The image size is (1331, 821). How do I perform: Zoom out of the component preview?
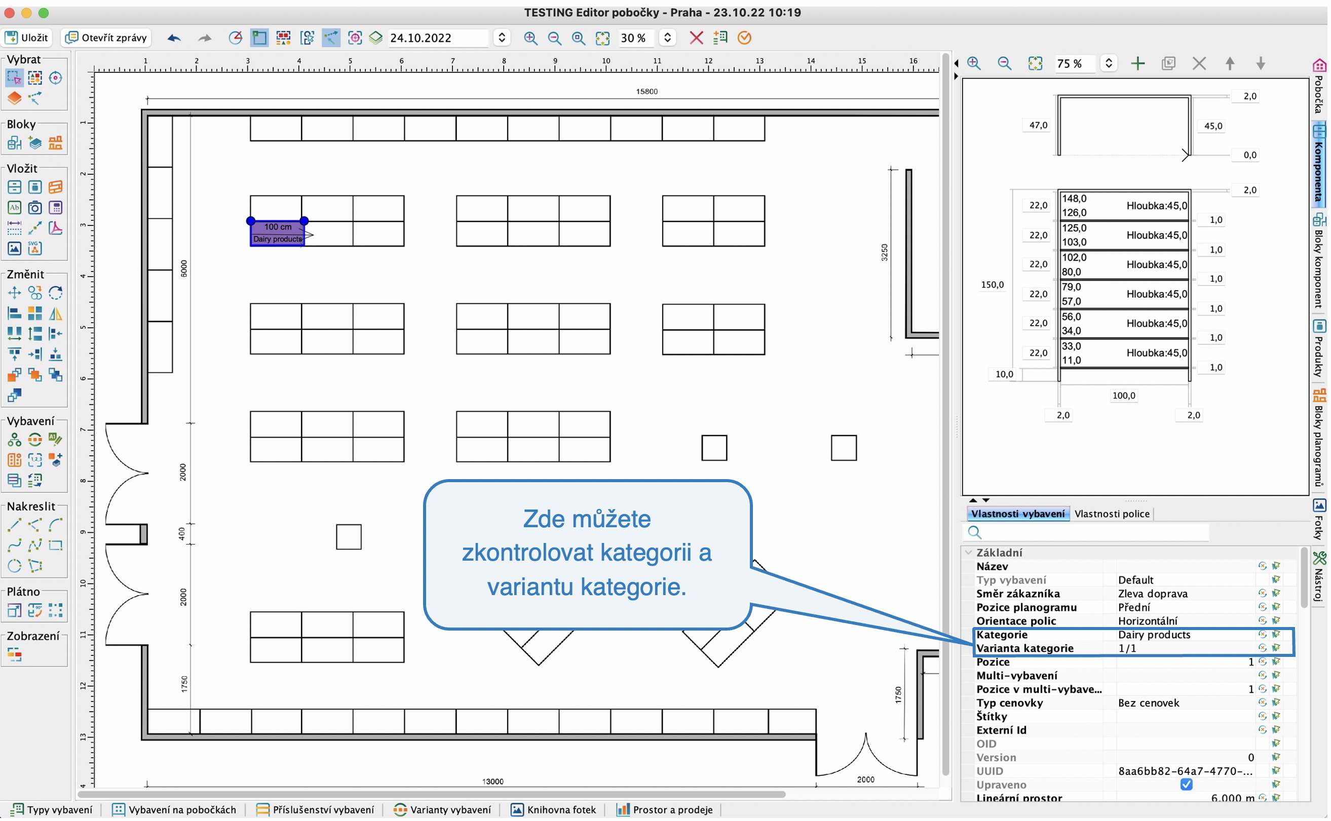point(1005,63)
